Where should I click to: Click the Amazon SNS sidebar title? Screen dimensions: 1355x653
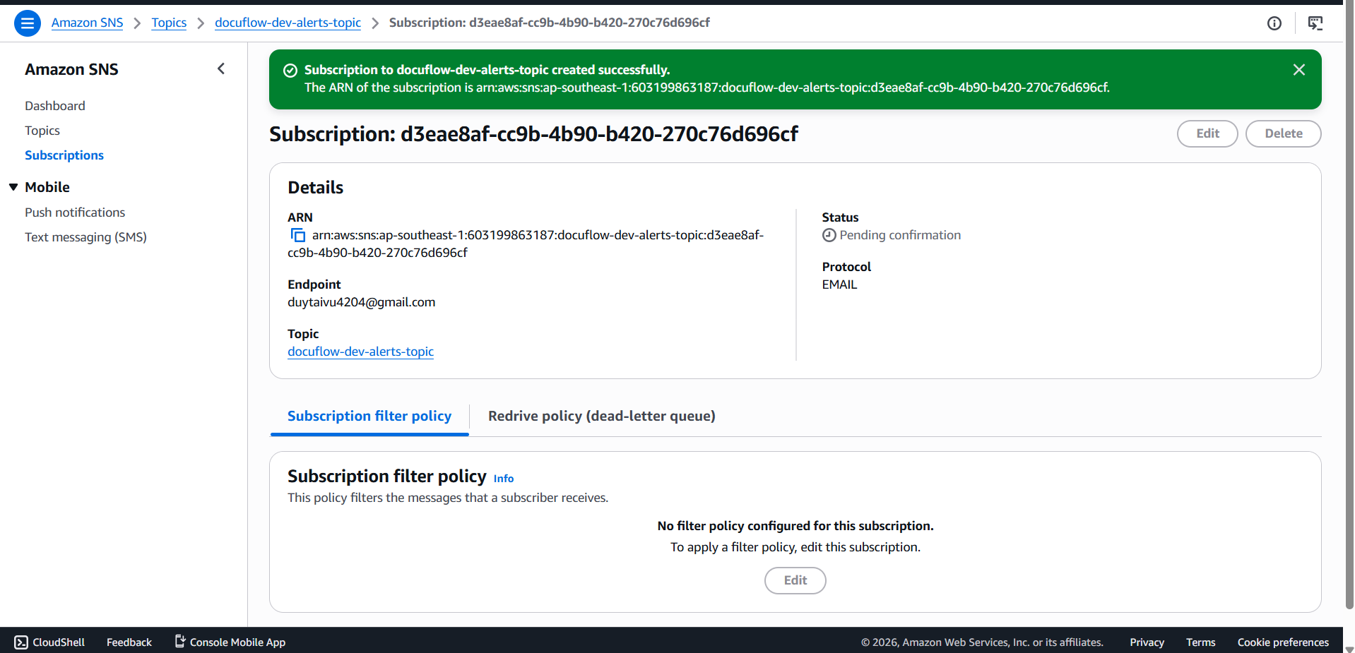click(x=71, y=69)
